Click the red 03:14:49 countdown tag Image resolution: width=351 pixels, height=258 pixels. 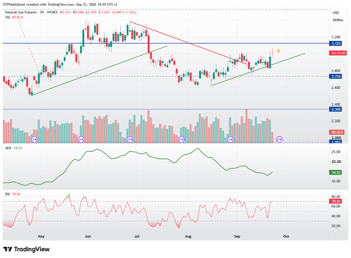click(338, 53)
